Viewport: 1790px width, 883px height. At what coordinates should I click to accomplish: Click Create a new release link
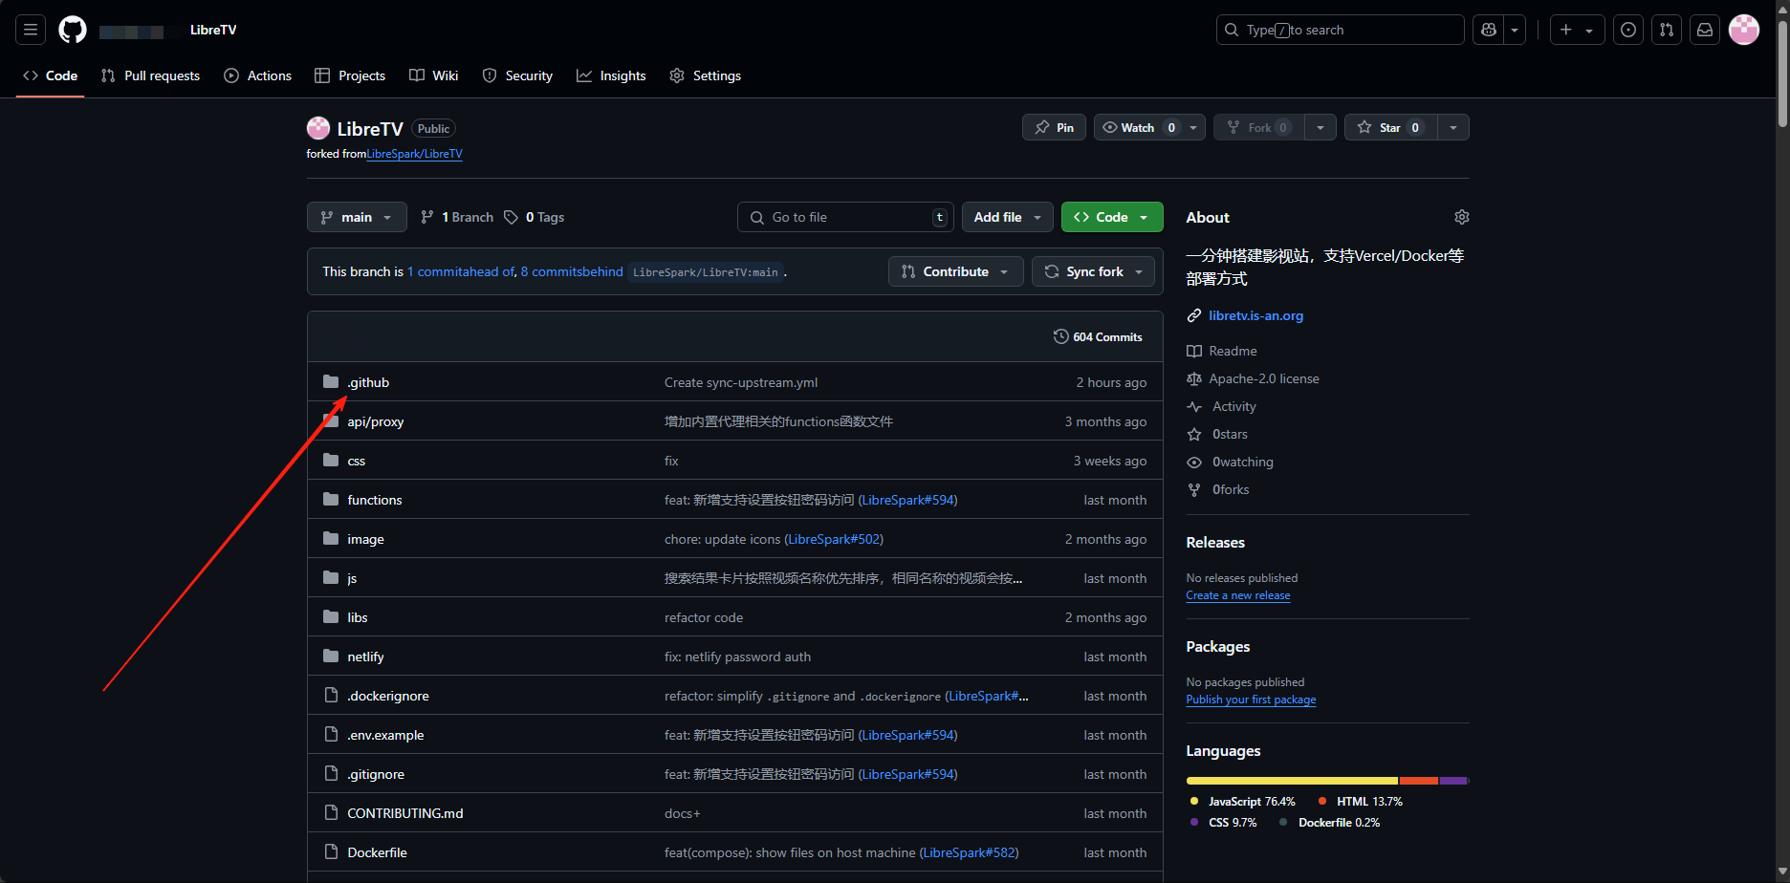[x=1238, y=595]
